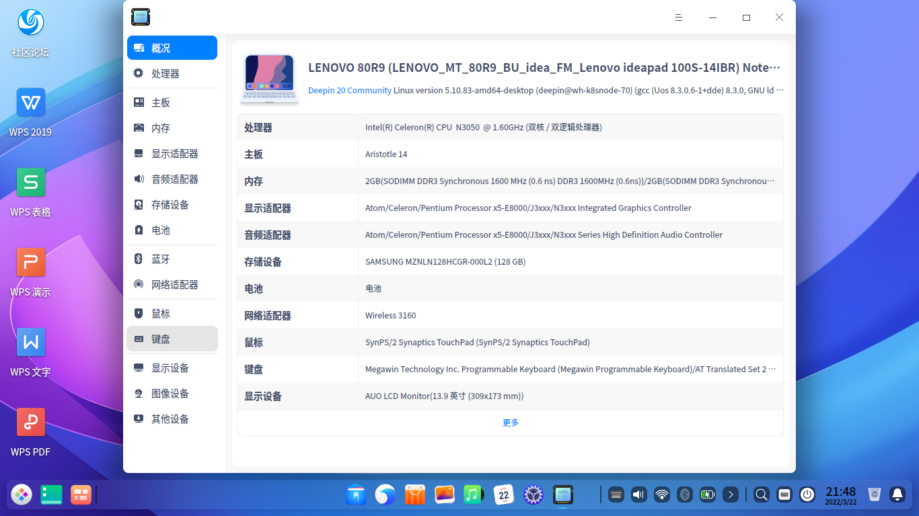Image resolution: width=919 pixels, height=516 pixels.
Task: Click the 更多 link to show more
Action: click(x=511, y=423)
